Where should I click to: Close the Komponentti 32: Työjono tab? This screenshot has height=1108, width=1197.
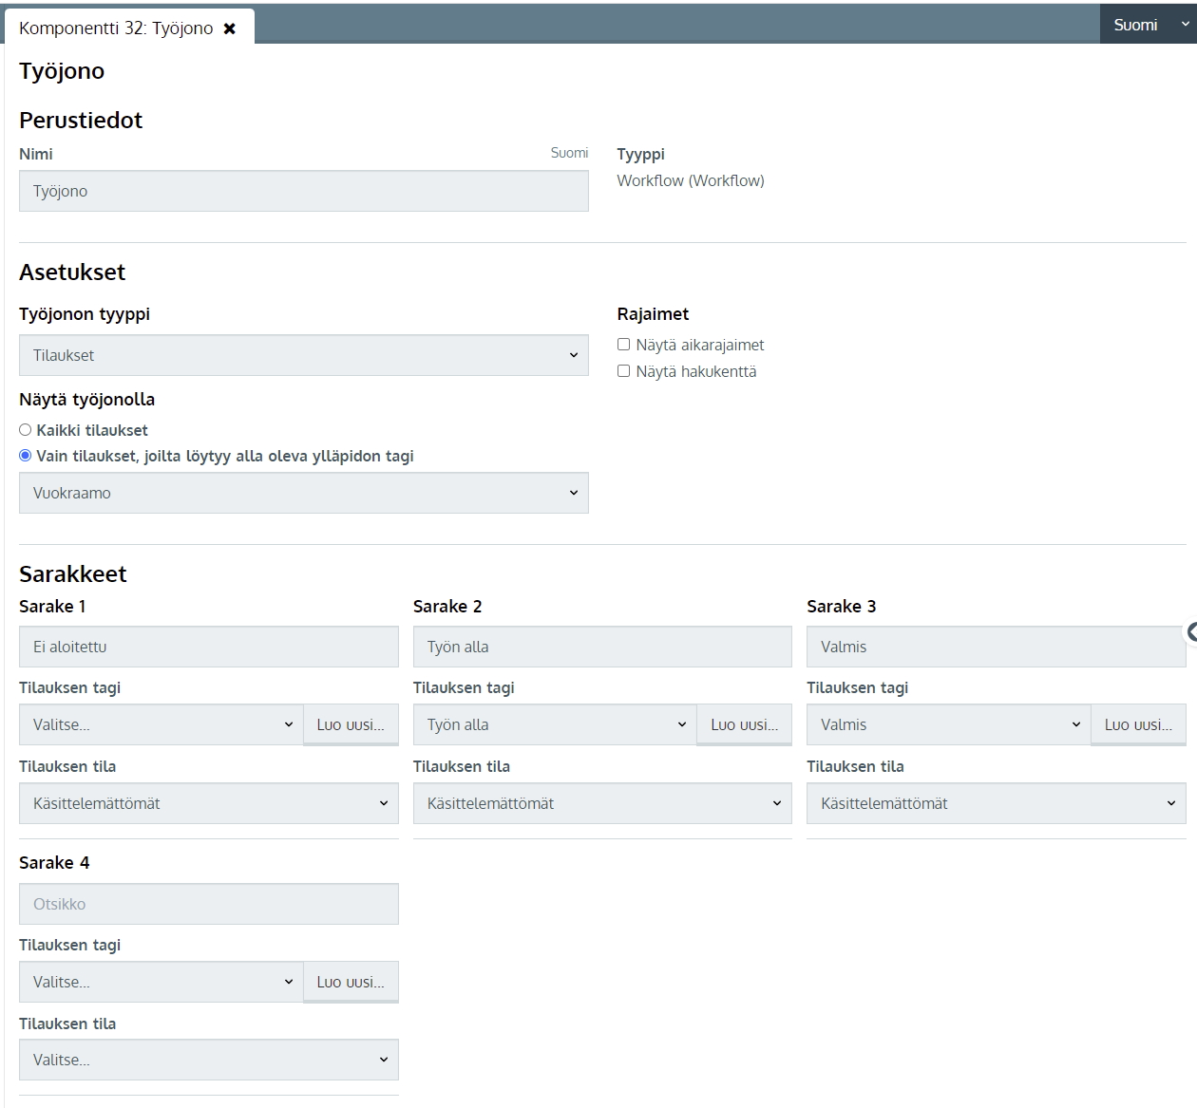pyautogui.click(x=229, y=28)
